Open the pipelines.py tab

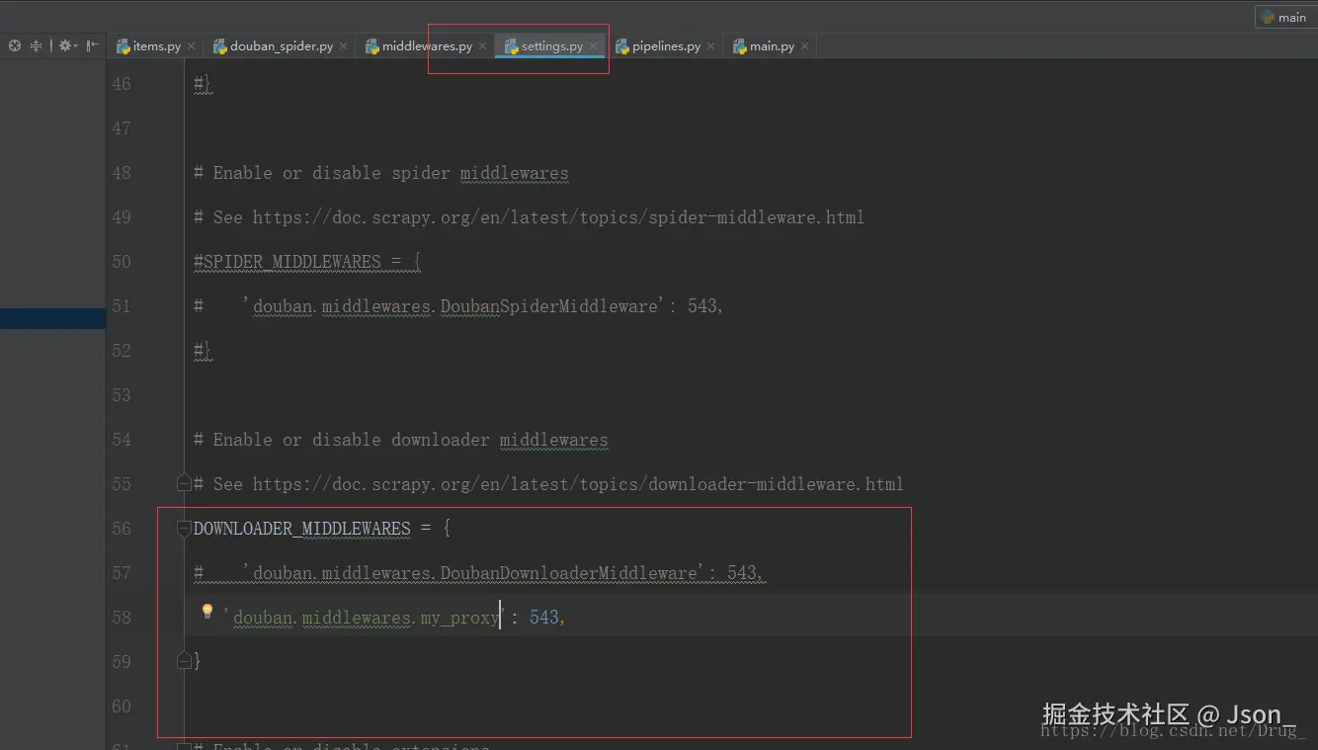[x=667, y=46]
